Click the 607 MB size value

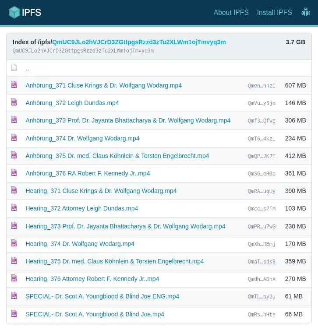click(x=295, y=85)
